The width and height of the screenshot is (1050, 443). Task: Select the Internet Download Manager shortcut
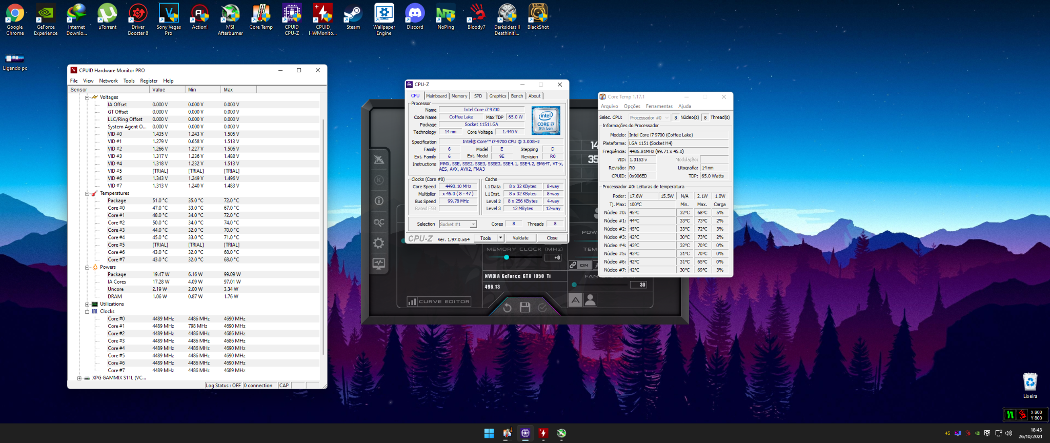76,19
